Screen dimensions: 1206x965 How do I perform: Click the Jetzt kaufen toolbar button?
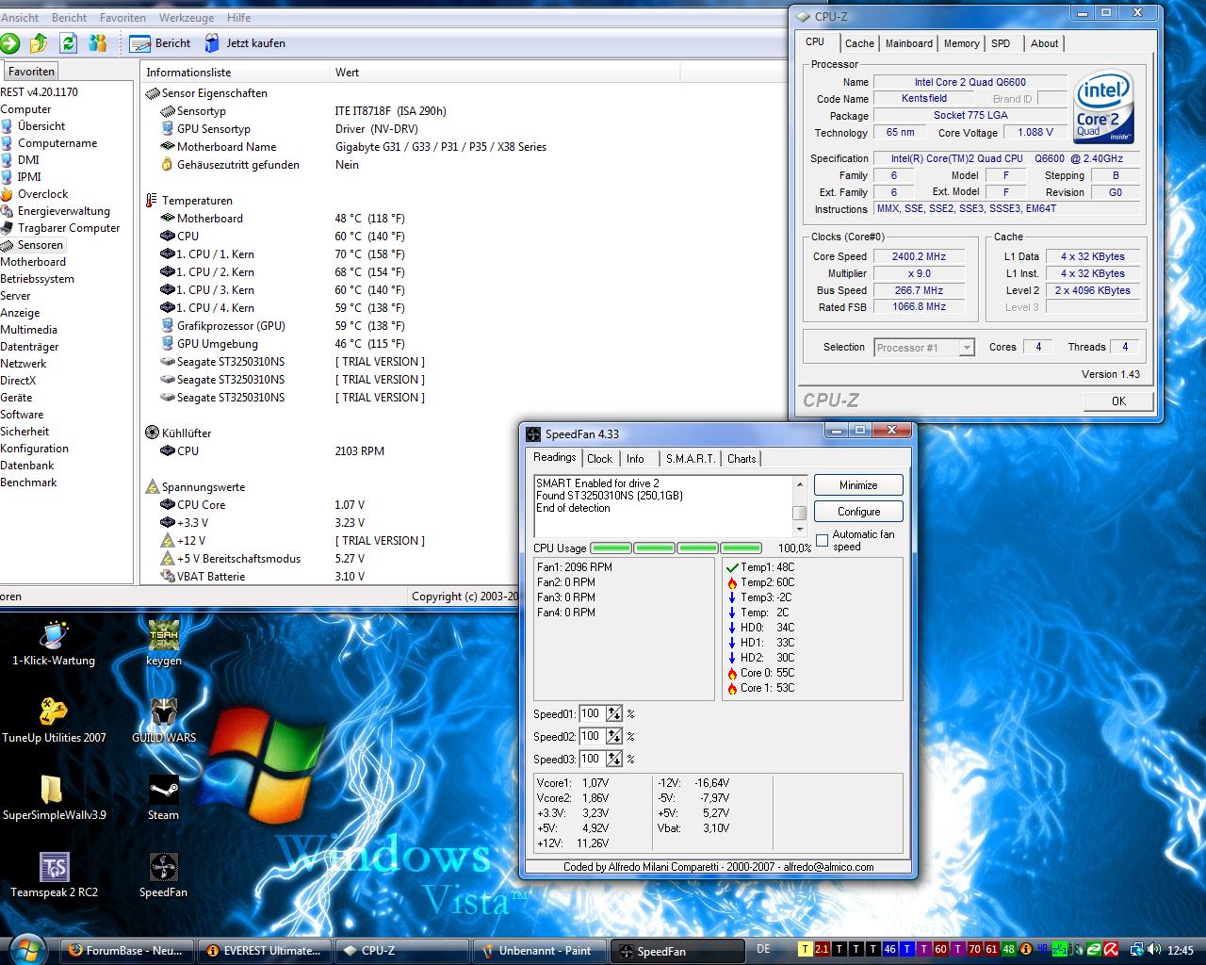[244, 43]
